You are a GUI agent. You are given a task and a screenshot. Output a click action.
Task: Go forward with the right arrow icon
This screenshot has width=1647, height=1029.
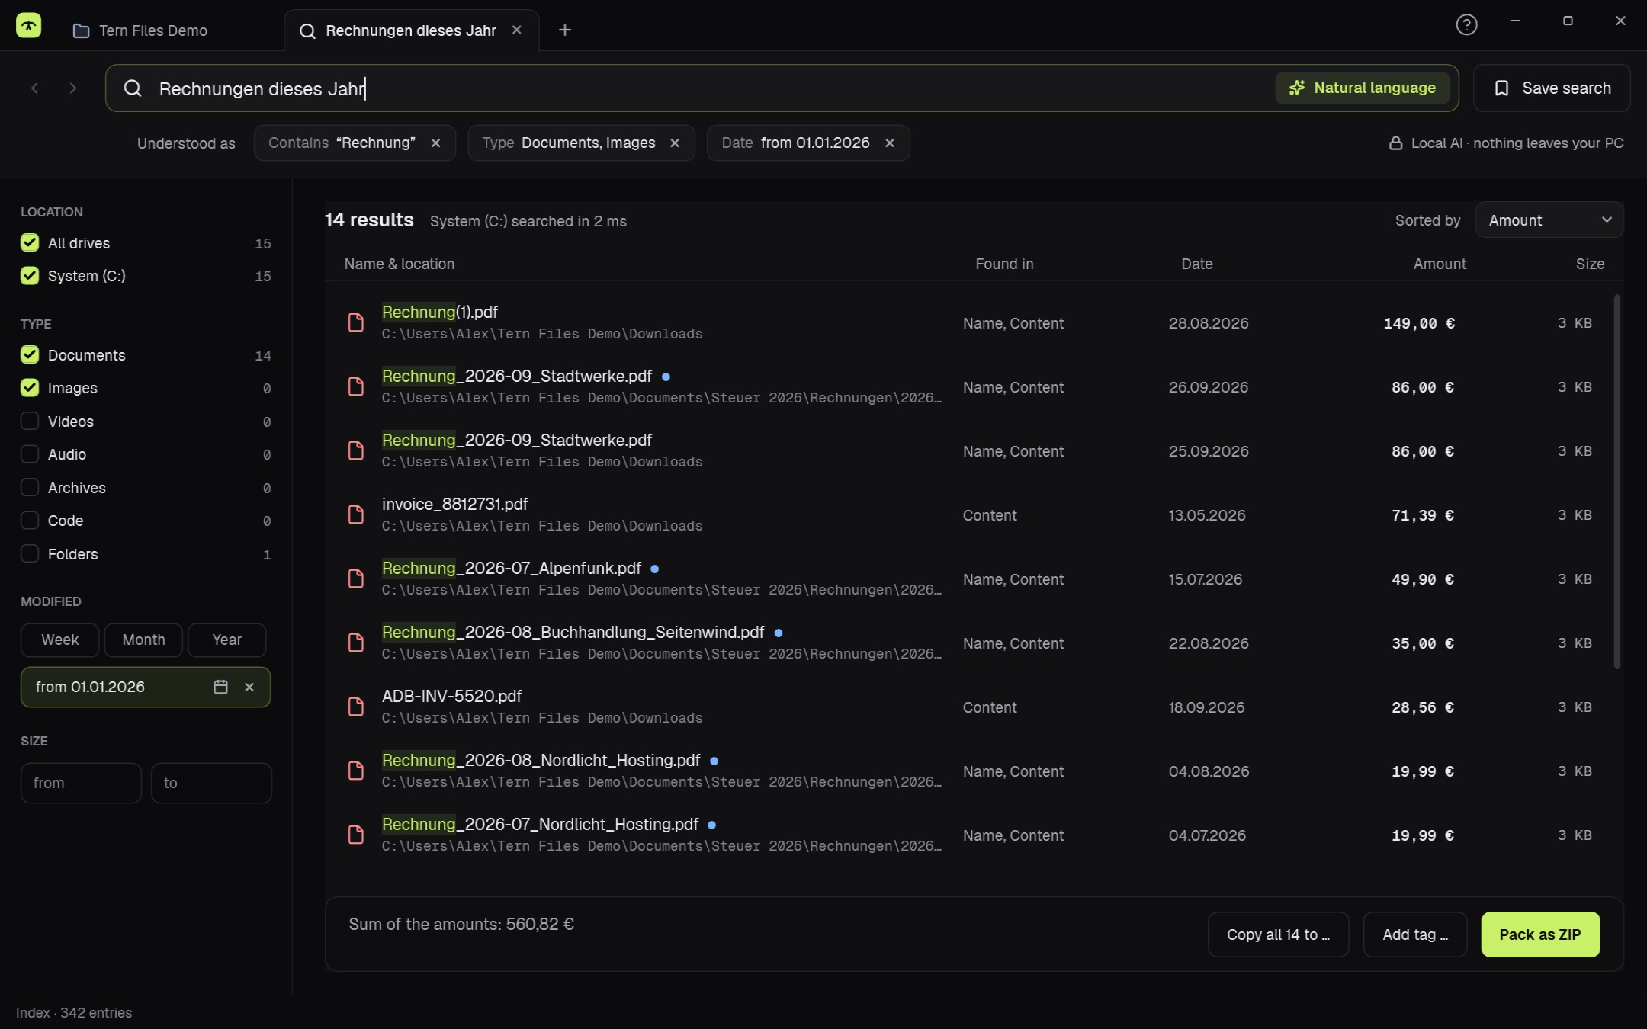pos(72,88)
